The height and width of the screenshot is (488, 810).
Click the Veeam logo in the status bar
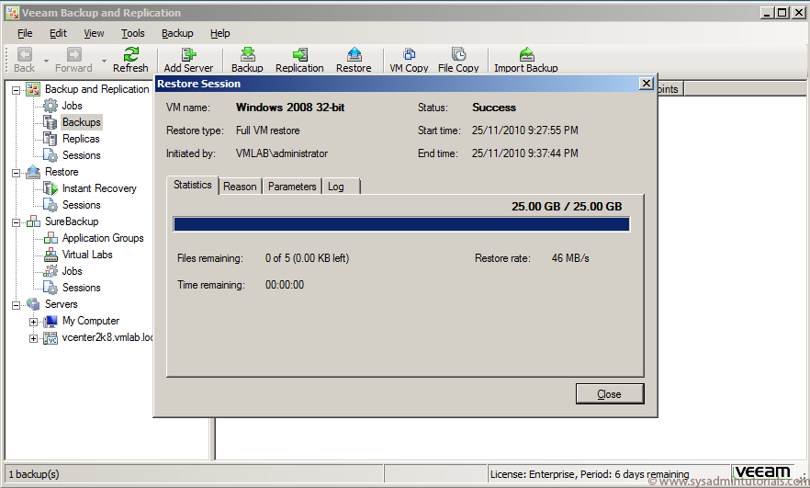(x=763, y=472)
